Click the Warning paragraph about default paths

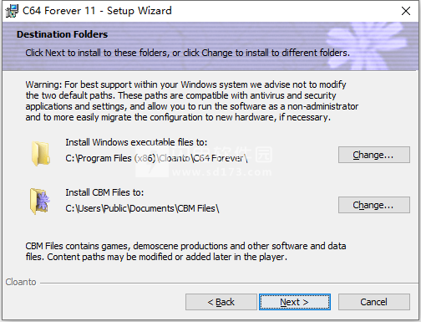pos(192,101)
